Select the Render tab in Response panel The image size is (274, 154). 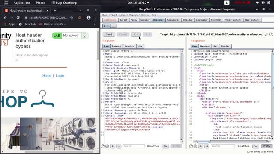(x=225, y=46)
